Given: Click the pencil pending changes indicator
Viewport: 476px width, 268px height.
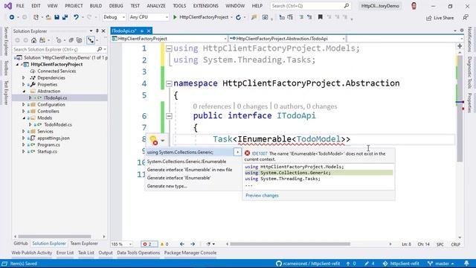Looking at the screenshot, I should (x=370, y=264).
